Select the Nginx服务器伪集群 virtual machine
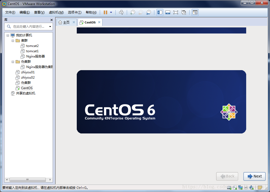This screenshot has width=270, height=192. (39, 67)
